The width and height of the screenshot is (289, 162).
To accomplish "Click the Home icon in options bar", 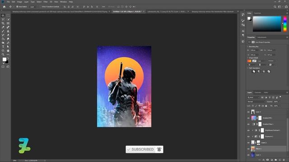I will tap(4, 7).
